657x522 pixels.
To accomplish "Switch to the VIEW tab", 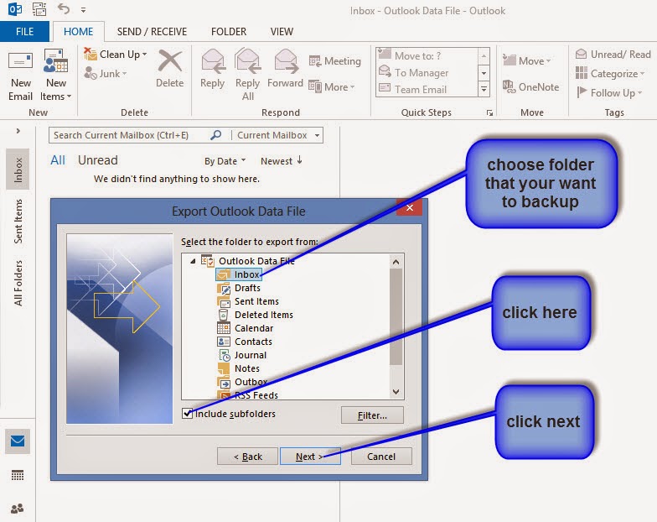I will [x=282, y=32].
